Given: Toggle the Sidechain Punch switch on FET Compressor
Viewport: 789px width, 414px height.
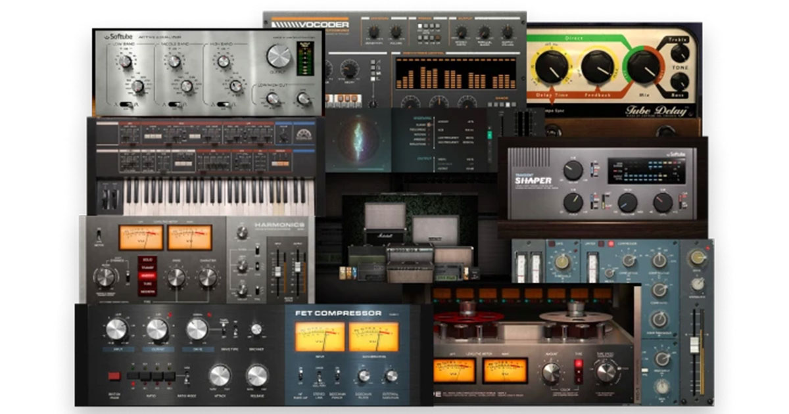Looking at the screenshot, I should pos(337,375).
